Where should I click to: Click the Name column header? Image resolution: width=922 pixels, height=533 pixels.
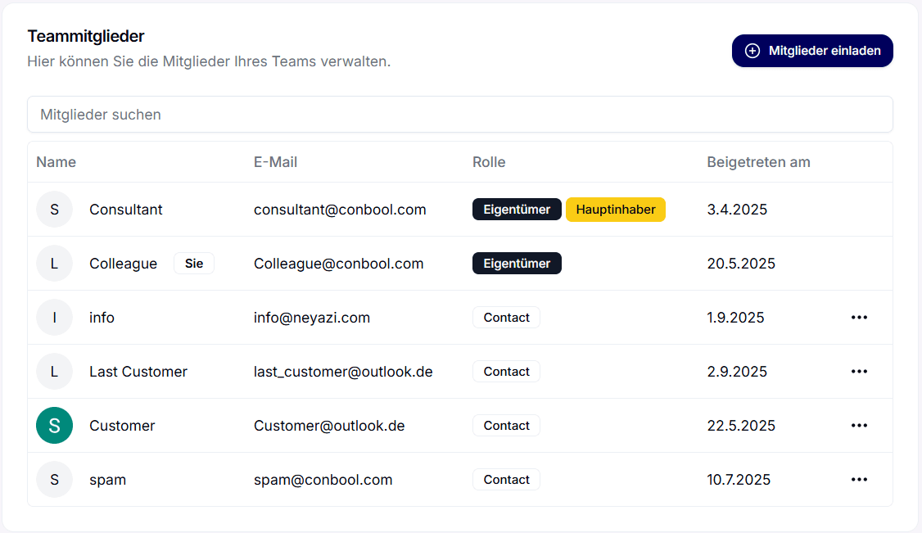click(x=56, y=162)
